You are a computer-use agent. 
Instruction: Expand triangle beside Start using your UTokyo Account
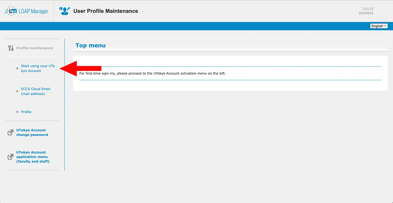coord(18,68)
